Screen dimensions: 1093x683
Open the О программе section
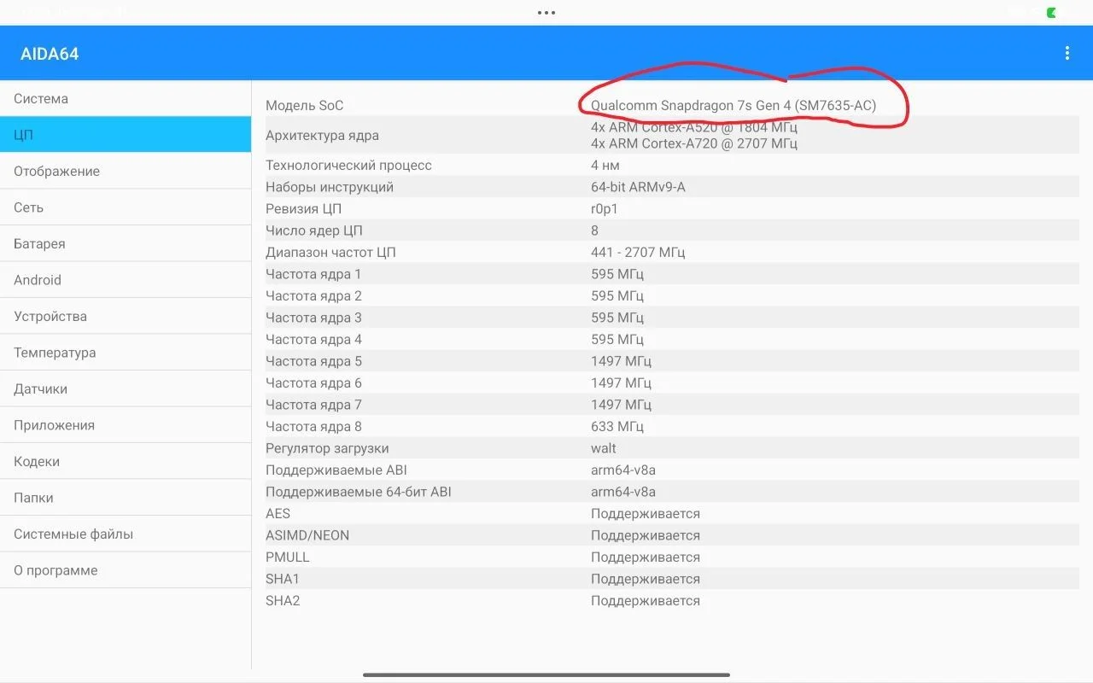[126, 570]
